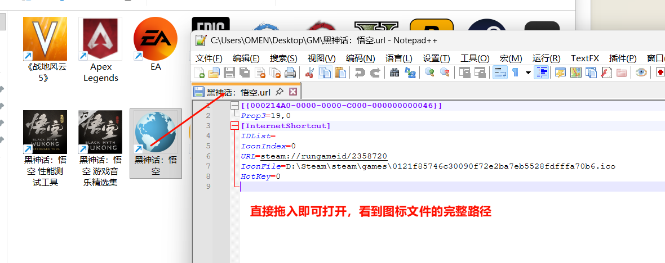Click the Open file toolbar icon
Screen dimensions: 665x263
(214, 72)
